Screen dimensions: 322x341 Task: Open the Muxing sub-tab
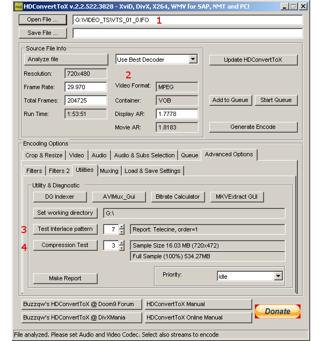(109, 171)
